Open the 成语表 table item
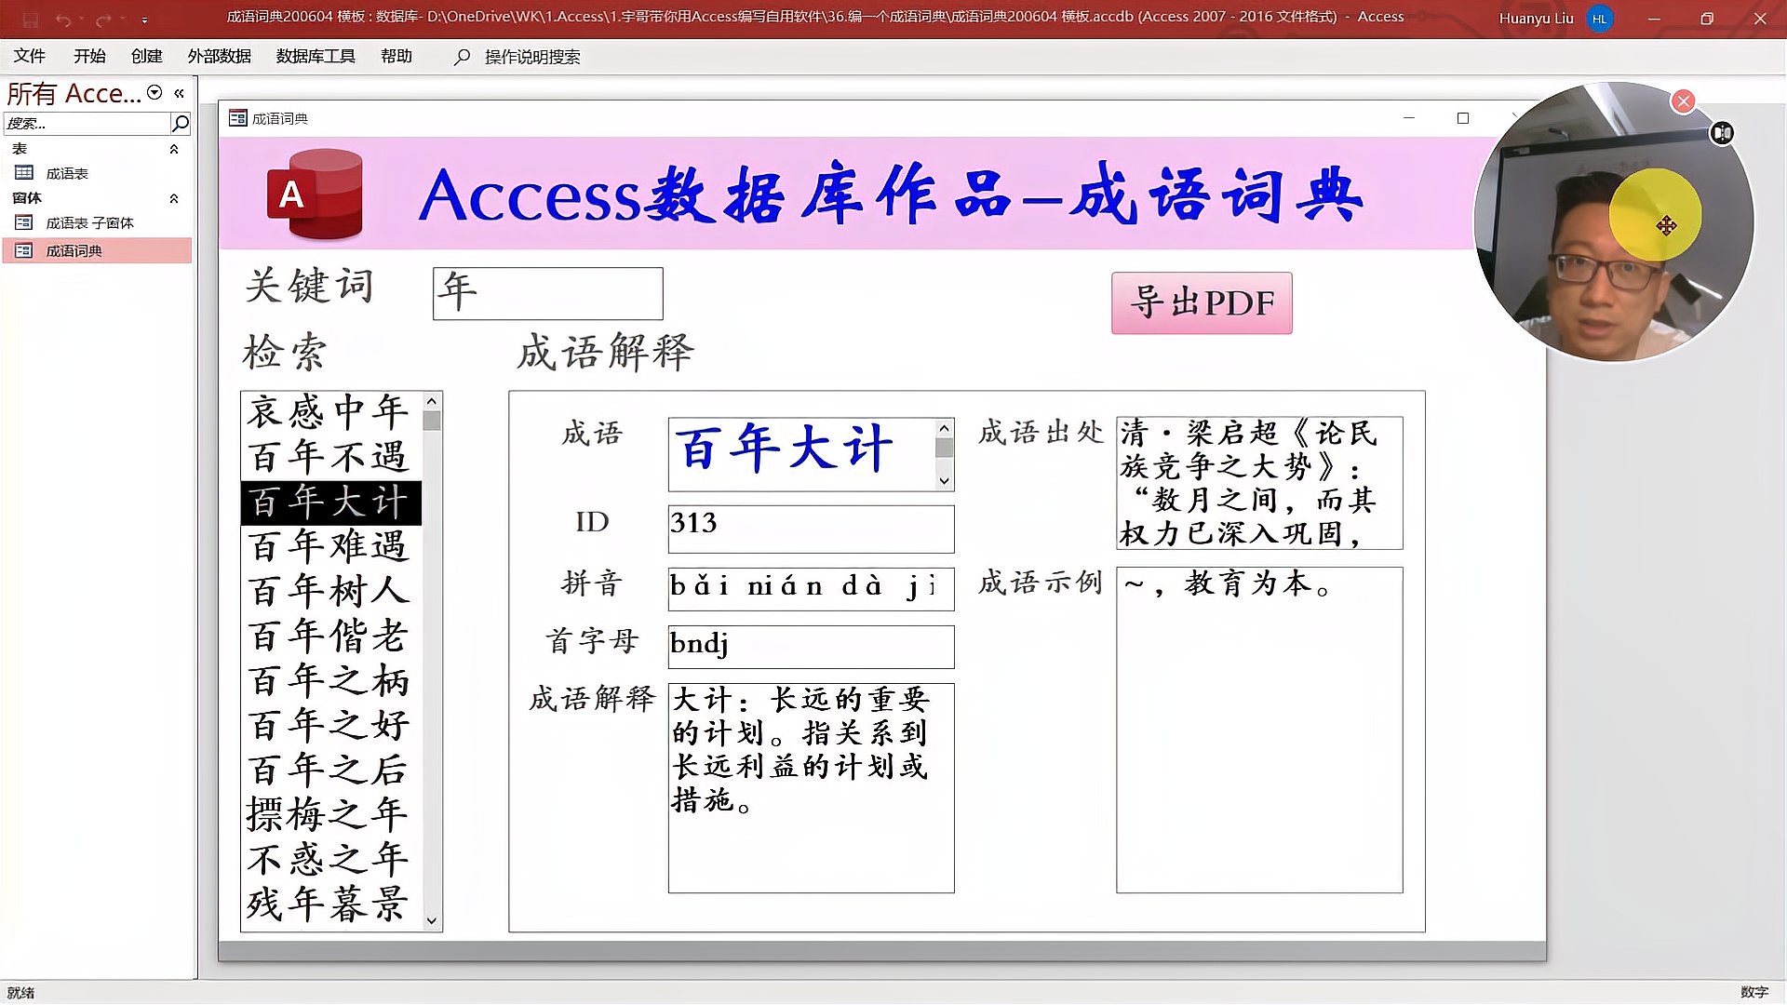This screenshot has width=1787, height=1005. click(x=98, y=173)
